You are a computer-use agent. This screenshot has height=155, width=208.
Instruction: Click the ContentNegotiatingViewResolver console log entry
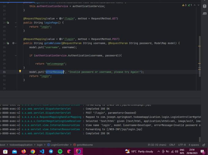(51, 121)
